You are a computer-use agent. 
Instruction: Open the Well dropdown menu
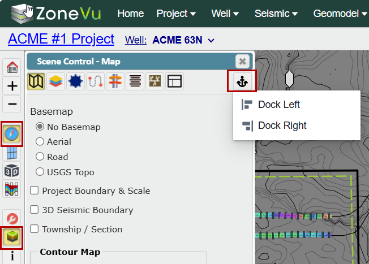[225, 14]
